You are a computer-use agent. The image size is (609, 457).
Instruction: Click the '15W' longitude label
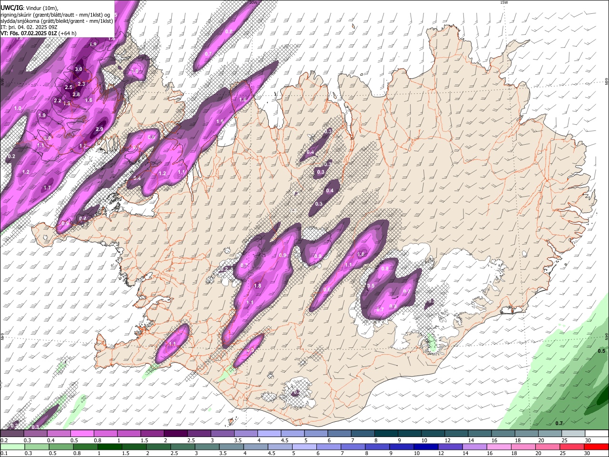click(x=504, y=2)
